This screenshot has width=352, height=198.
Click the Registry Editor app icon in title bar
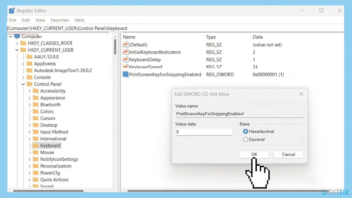coord(11,11)
